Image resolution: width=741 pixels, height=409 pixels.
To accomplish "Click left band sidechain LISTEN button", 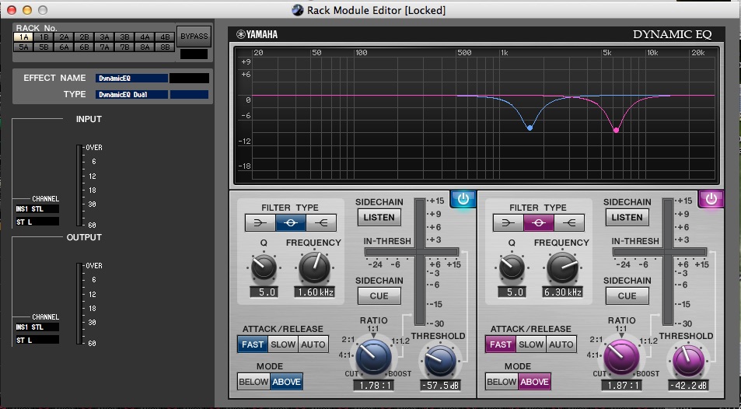I will (379, 218).
